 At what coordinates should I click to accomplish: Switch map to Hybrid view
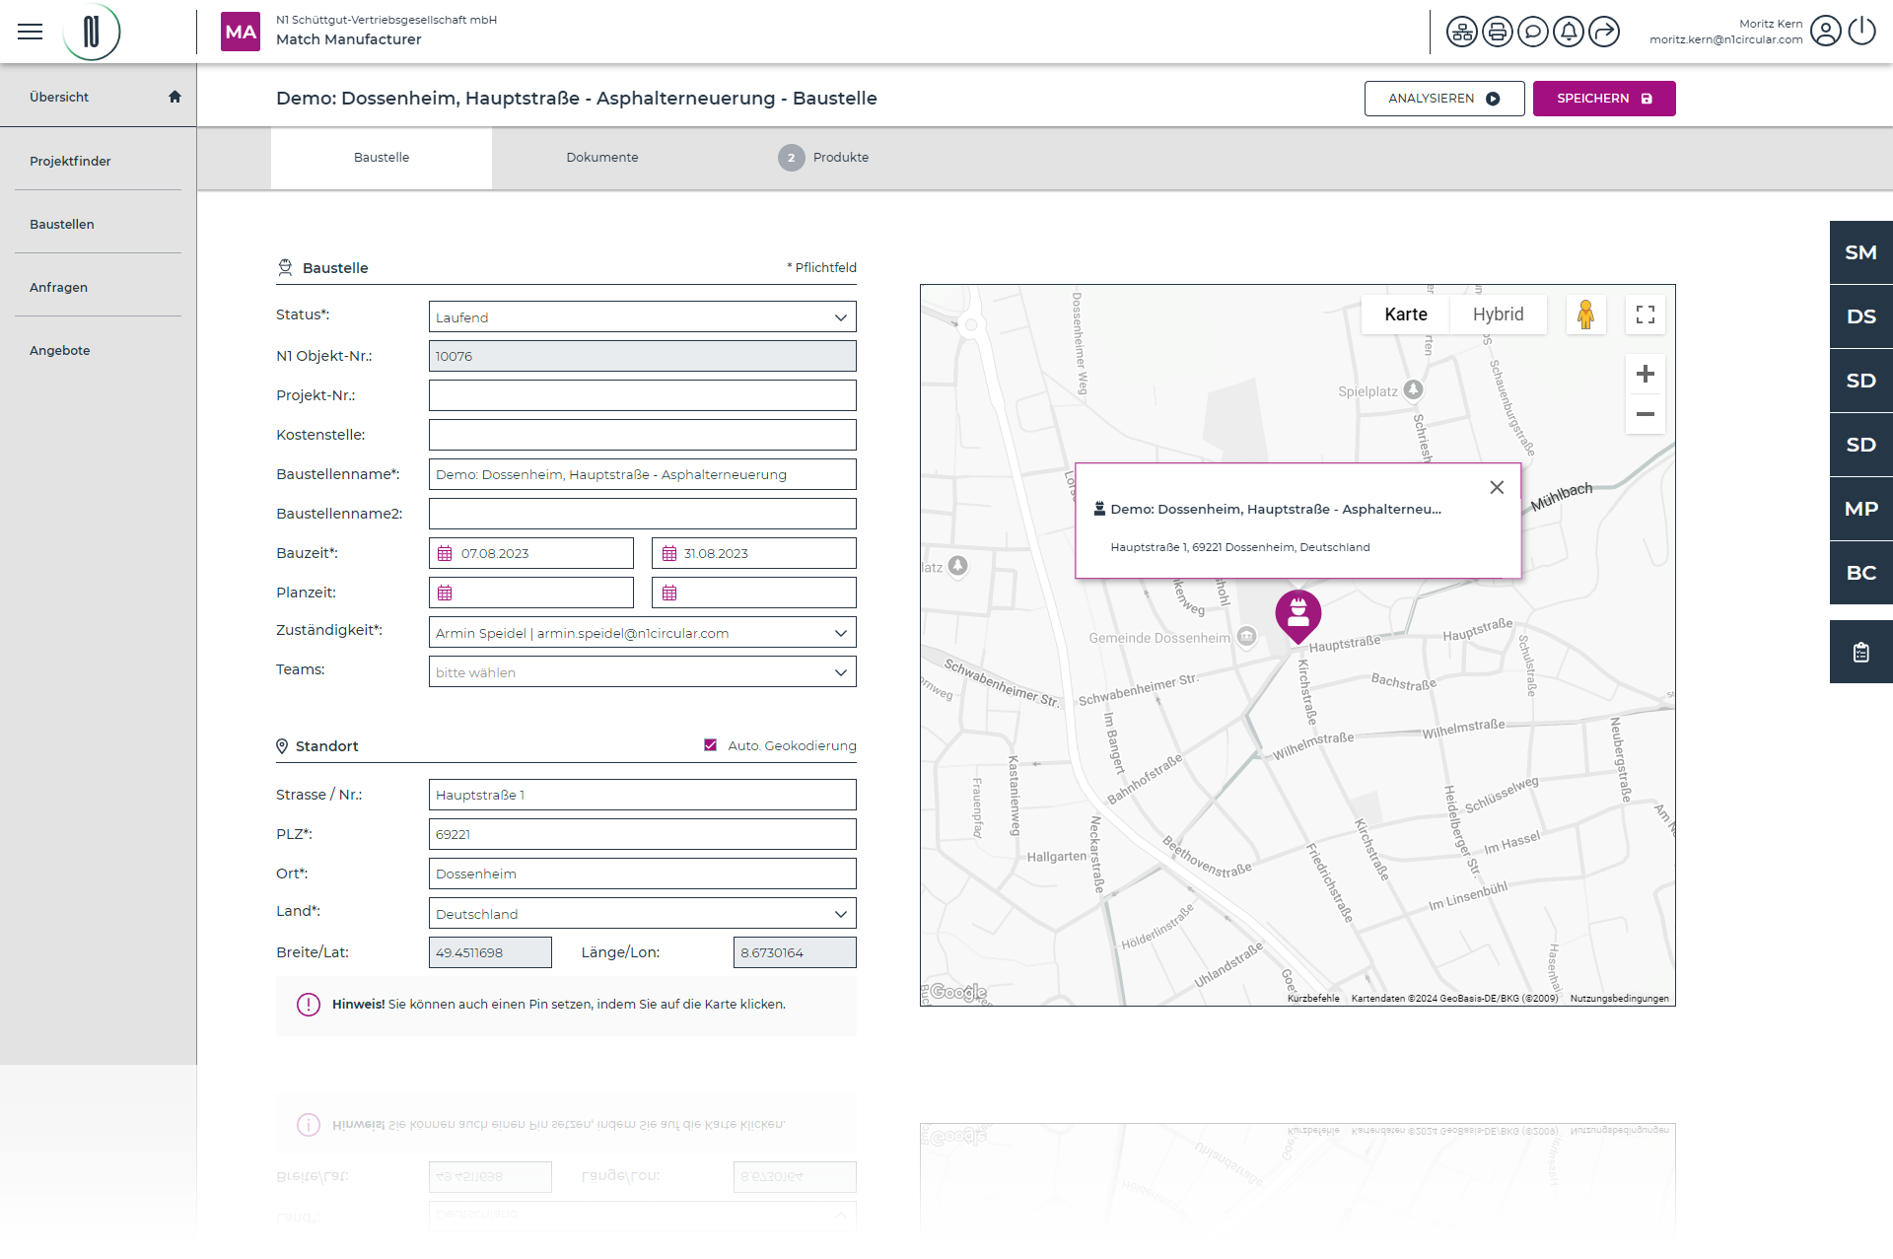(1498, 315)
